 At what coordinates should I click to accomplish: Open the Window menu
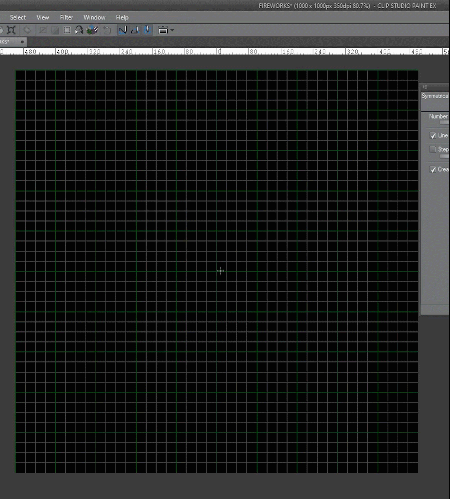pyautogui.click(x=94, y=17)
